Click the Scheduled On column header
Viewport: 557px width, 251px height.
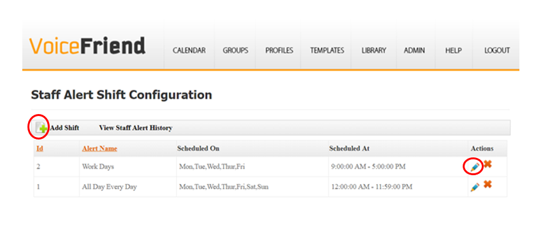pos(198,148)
